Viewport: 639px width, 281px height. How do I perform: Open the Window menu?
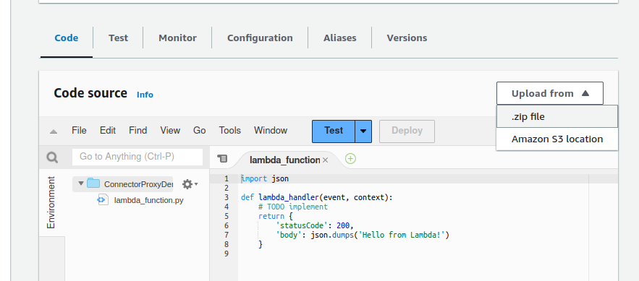click(x=271, y=131)
